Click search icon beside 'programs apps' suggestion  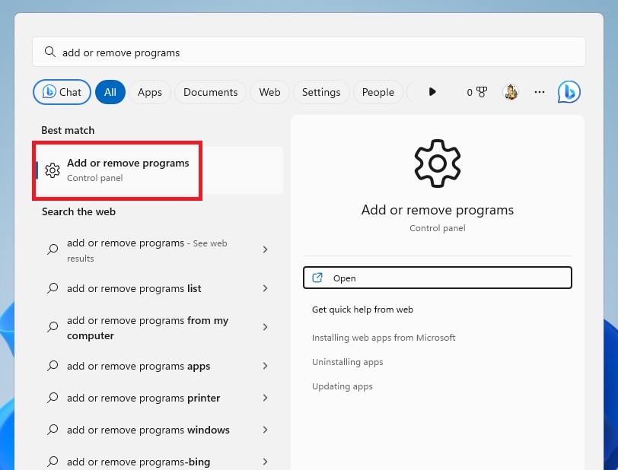(53, 366)
